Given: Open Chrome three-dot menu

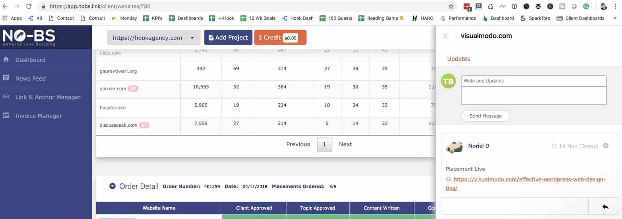Looking at the screenshot, I should (x=615, y=6).
